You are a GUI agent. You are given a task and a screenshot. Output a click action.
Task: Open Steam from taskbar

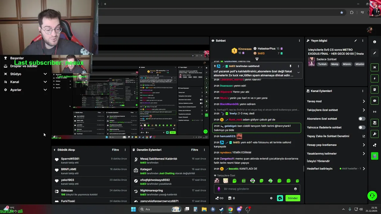(x=221, y=209)
